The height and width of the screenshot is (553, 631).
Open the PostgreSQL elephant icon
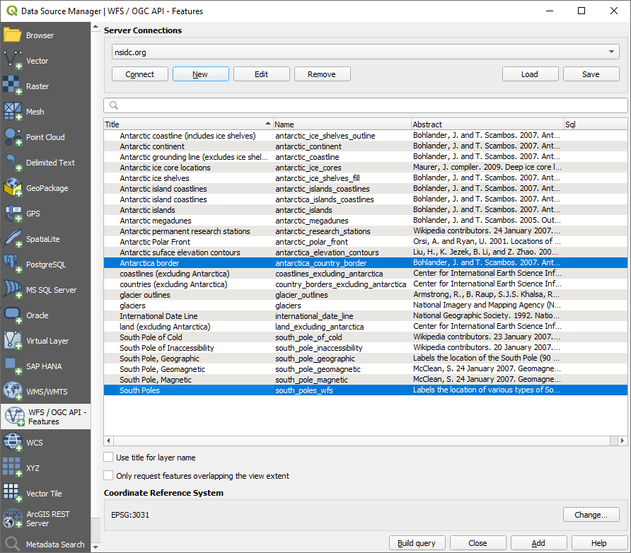click(13, 264)
